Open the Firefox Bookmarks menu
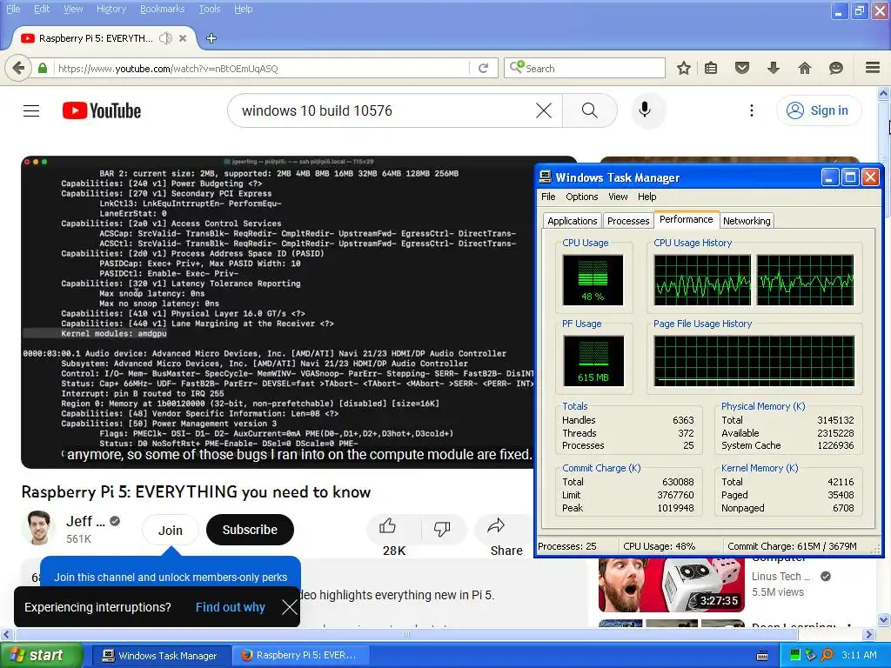This screenshot has height=668, width=891. click(162, 9)
